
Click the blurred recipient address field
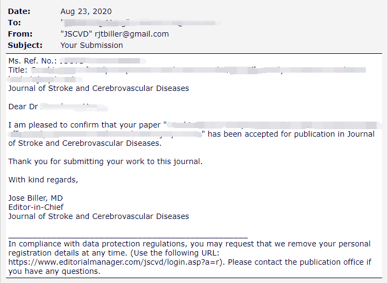(141, 23)
